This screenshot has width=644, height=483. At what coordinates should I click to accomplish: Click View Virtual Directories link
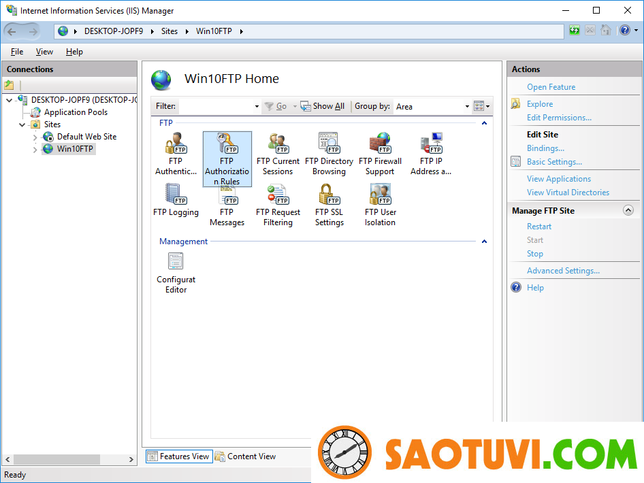[x=568, y=193]
